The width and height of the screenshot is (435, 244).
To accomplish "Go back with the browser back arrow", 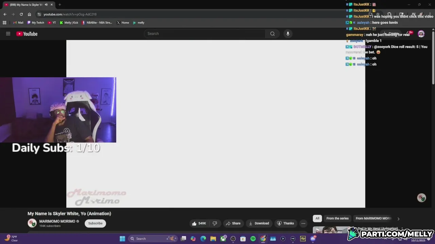I will point(5,14).
